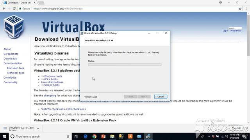This screenshot has height=140, width=250.
Task: Cancel the VirtualBox setup installation
Action: 161,97
